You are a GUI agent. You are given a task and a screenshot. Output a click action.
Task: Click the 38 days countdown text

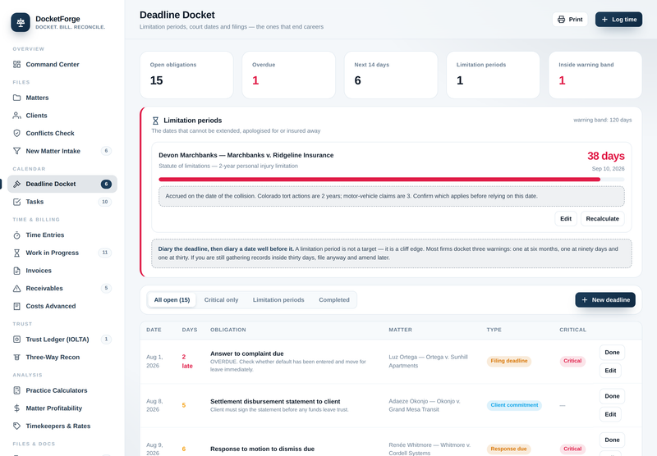click(x=606, y=156)
